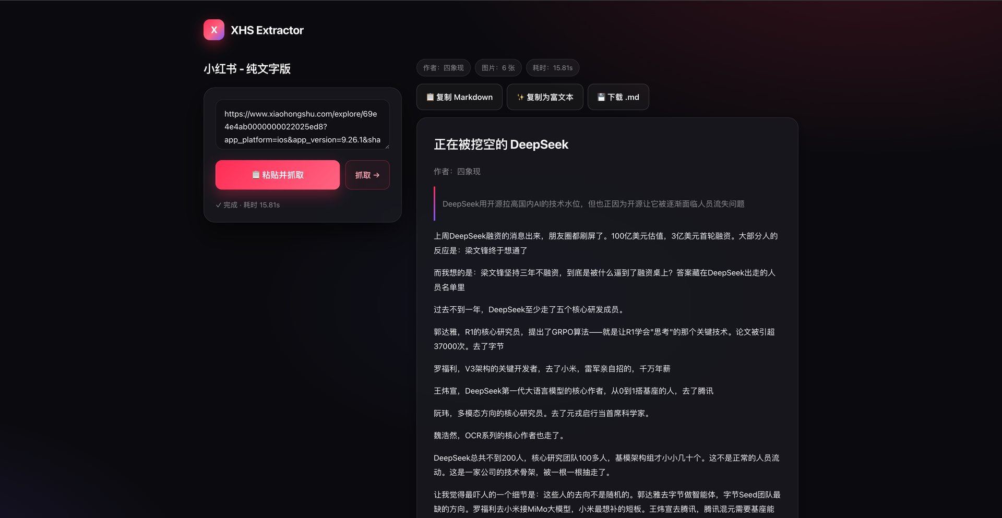Click the paragraph starting 让我觉得最吓人的
This screenshot has width=1002, height=518.
(x=607, y=502)
